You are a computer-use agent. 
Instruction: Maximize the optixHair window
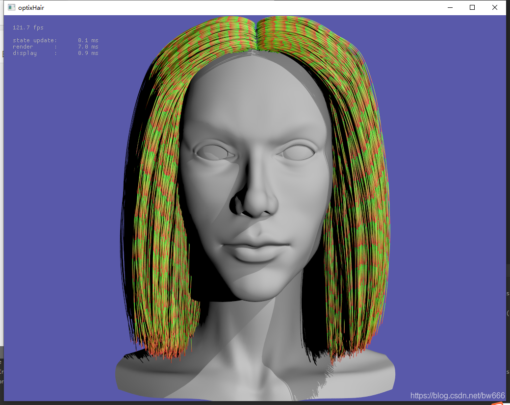point(472,7)
